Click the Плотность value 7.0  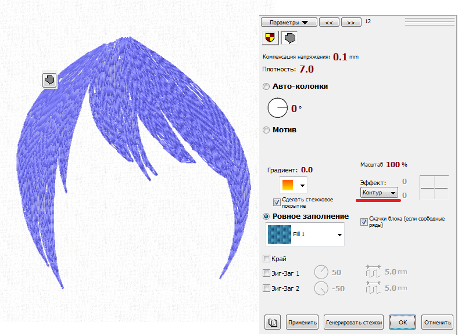(x=306, y=69)
